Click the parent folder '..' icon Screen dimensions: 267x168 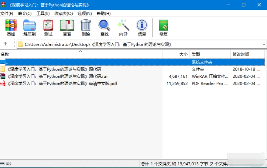tap(3, 62)
